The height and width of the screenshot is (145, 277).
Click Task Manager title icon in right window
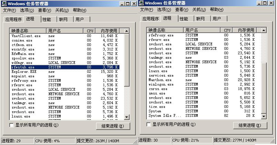coord(141,3)
